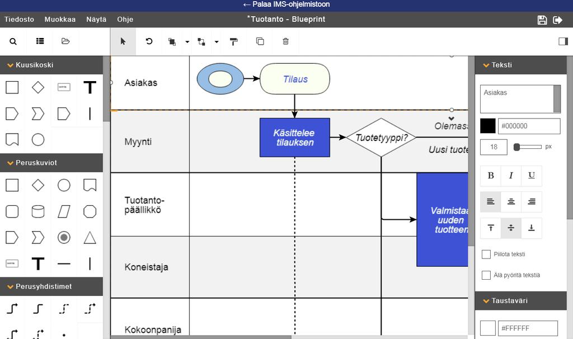Image resolution: width=573 pixels, height=339 pixels.
Task: Click the group elements icon
Action: [x=201, y=41]
